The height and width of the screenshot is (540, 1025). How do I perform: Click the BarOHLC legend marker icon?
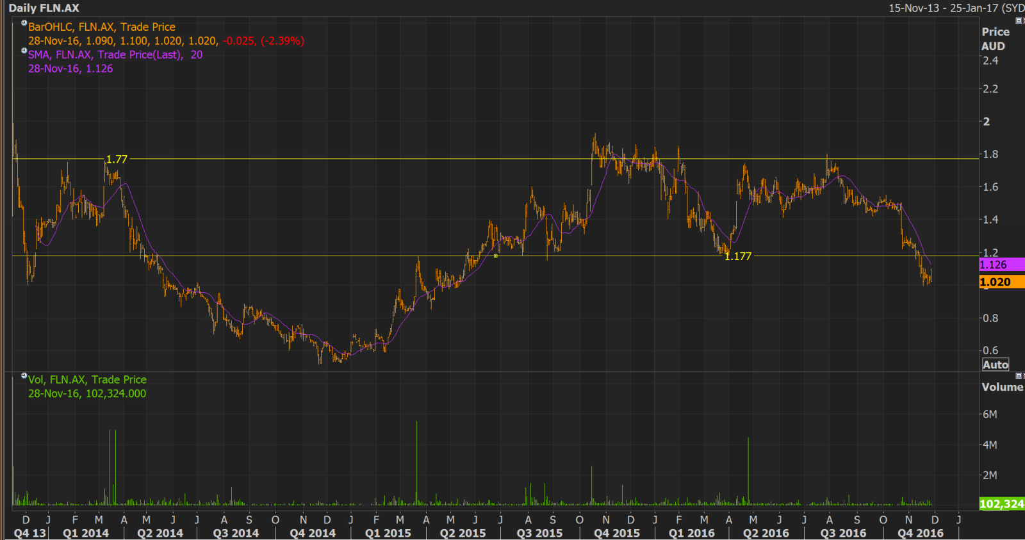(24, 23)
